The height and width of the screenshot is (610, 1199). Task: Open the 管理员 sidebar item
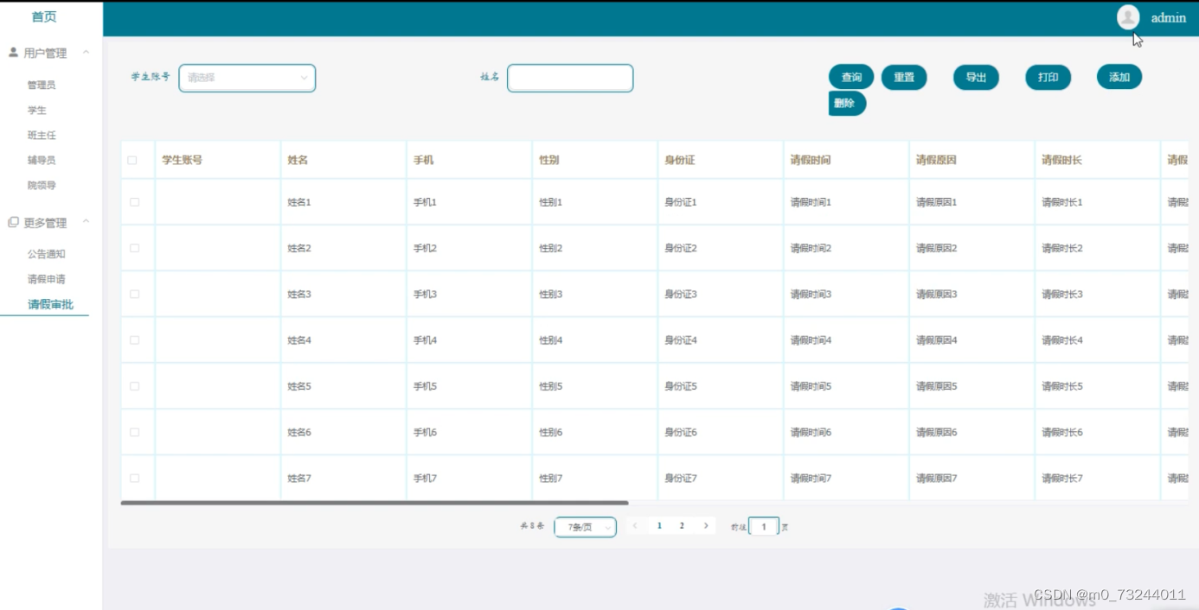click(x=42, y=85)
